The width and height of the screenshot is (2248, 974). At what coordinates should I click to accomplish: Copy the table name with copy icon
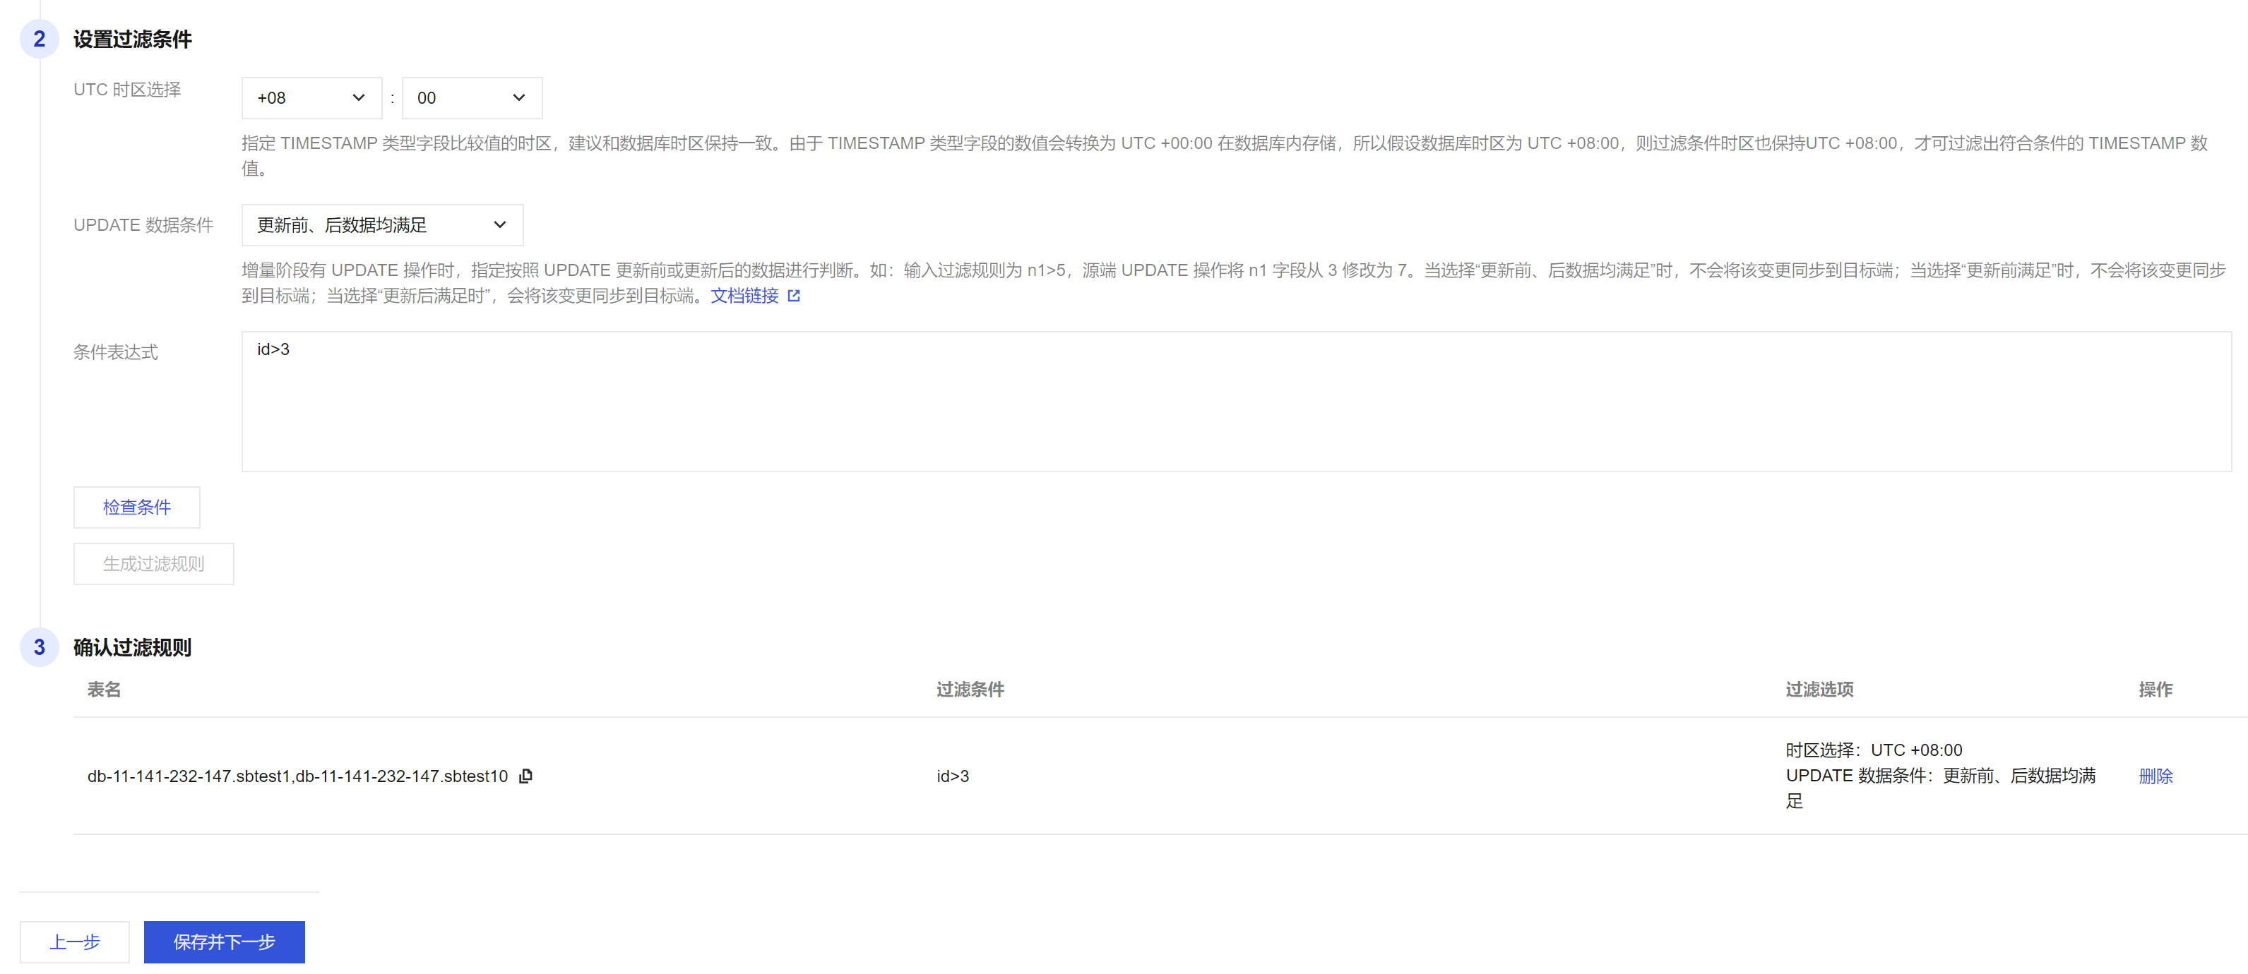point(525,776)
